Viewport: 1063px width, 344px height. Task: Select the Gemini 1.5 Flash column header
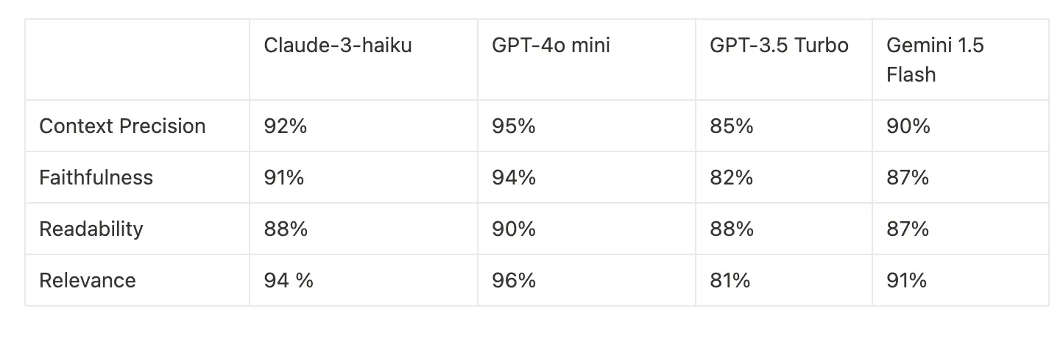click(935, 60)
